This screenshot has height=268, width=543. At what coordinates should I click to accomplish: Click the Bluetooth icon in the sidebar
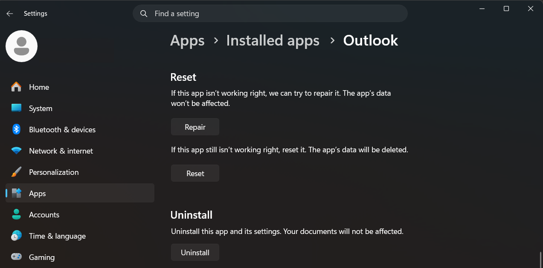[16, 129]
